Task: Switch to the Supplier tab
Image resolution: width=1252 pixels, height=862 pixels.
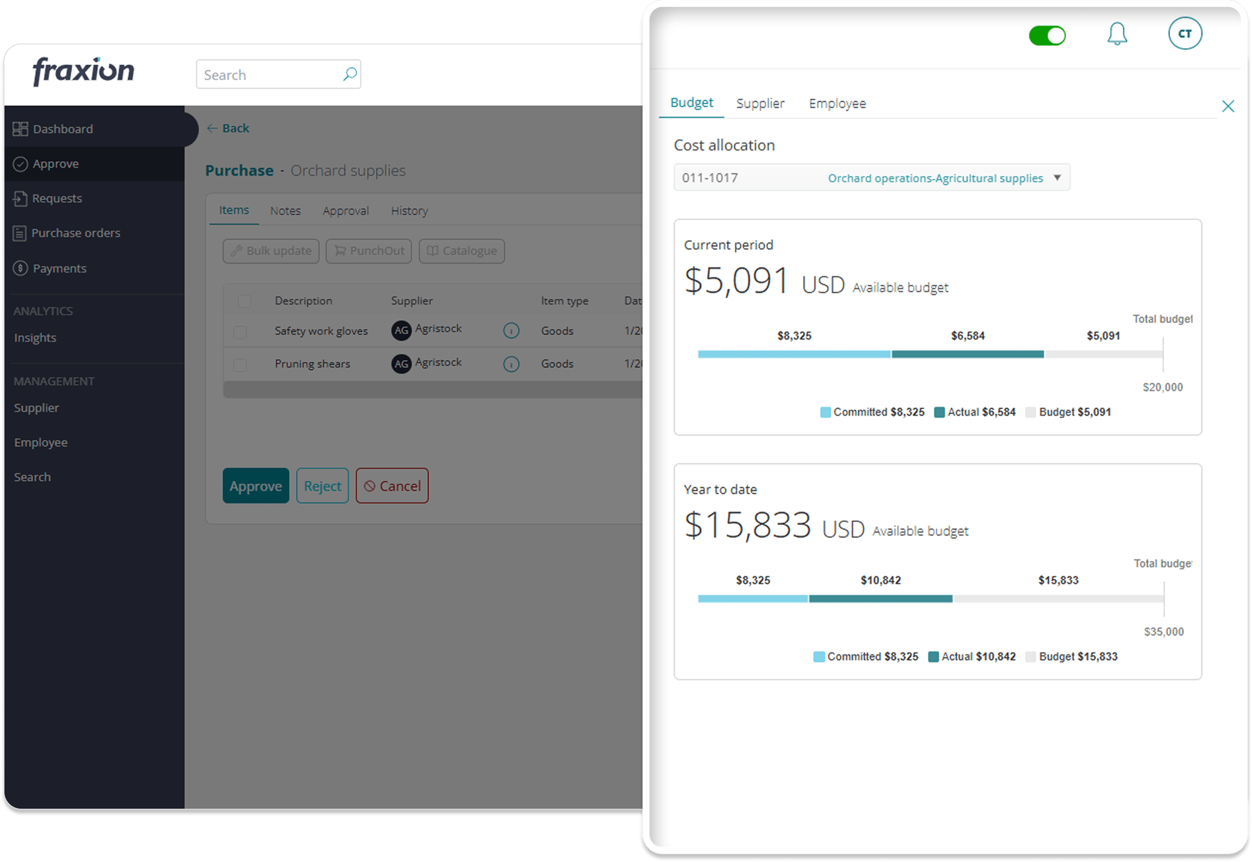Action: (760, 103)
